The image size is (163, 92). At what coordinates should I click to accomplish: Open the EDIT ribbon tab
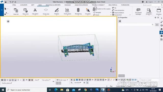[x=33, y=5]
